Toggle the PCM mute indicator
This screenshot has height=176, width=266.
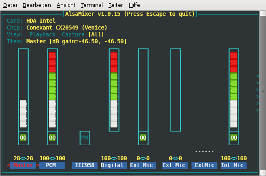click(x=52, y=138)
